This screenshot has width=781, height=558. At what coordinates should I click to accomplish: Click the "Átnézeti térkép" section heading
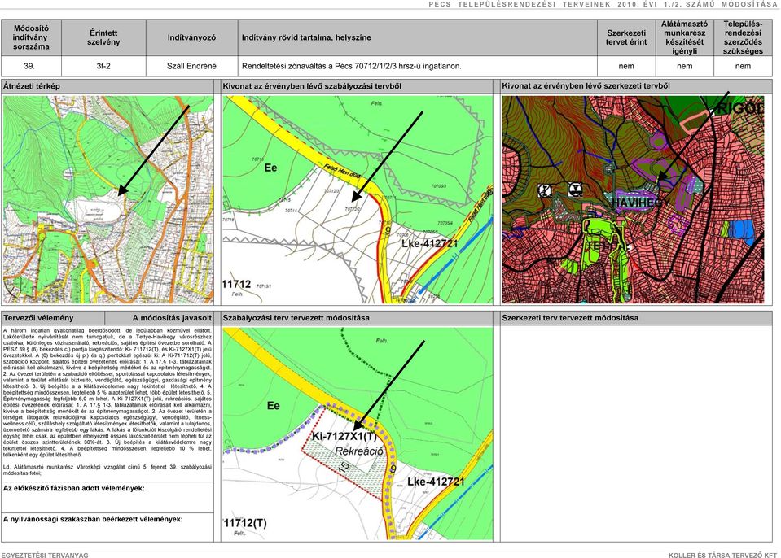(x=32, y=86)
